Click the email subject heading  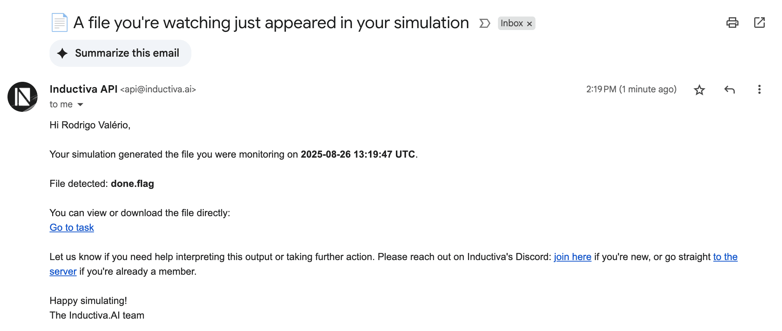tap(271, 23)
